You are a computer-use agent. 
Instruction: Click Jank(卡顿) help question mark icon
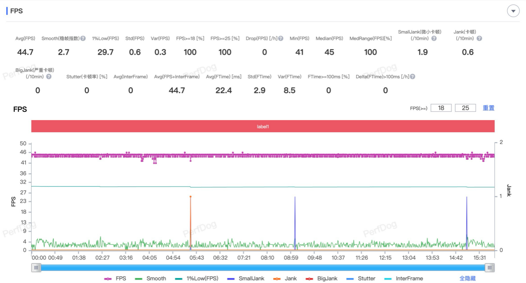[479, 39]
